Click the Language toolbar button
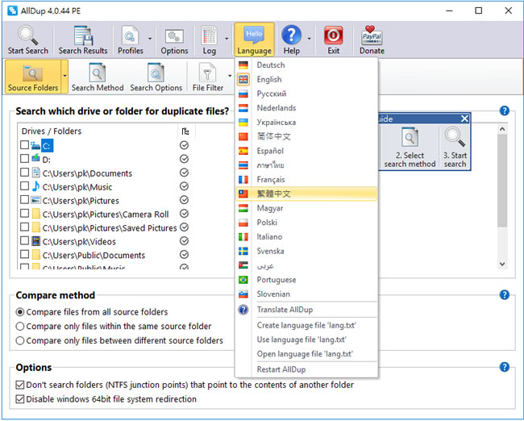The height and width of the screenshot is (421, 524). [254, 40]
